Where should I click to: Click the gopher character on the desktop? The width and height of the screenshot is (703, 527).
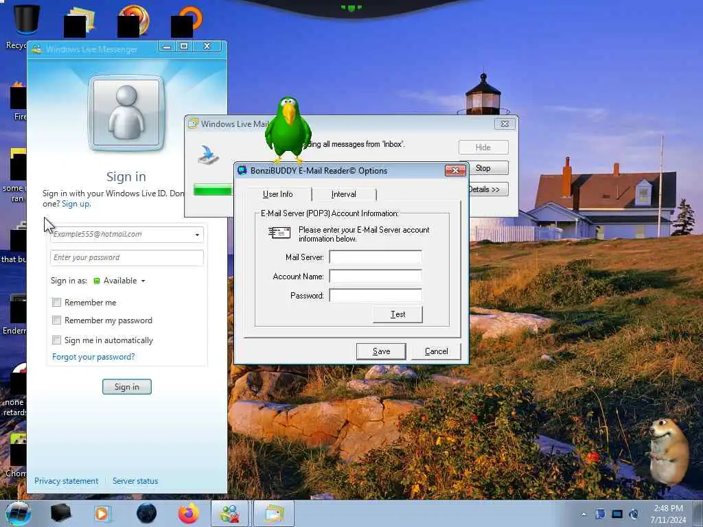coord(667,452)
